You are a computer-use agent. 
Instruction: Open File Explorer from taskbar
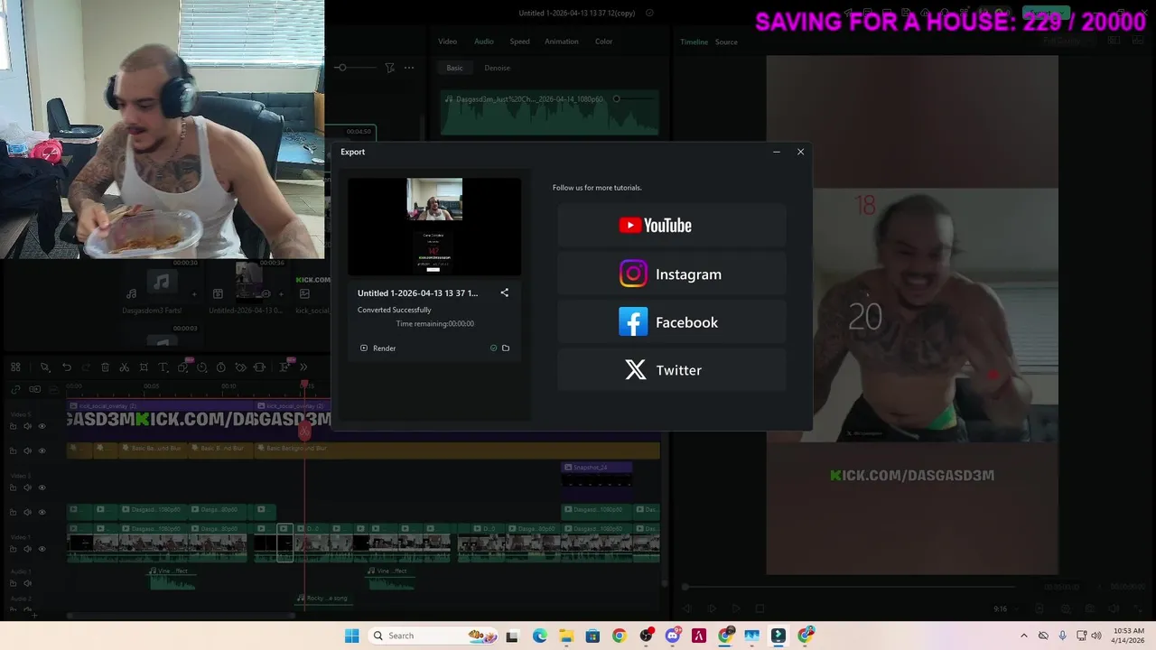pyautogui.click(x=565, y=636)
